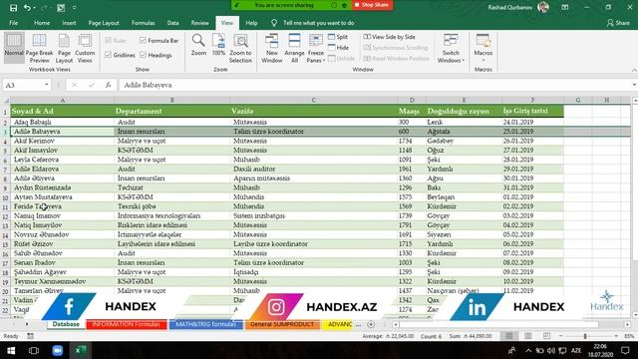Screen dimensions: 638x359
Task: Click the AZE language indicator
Action: tap(576, 350)
